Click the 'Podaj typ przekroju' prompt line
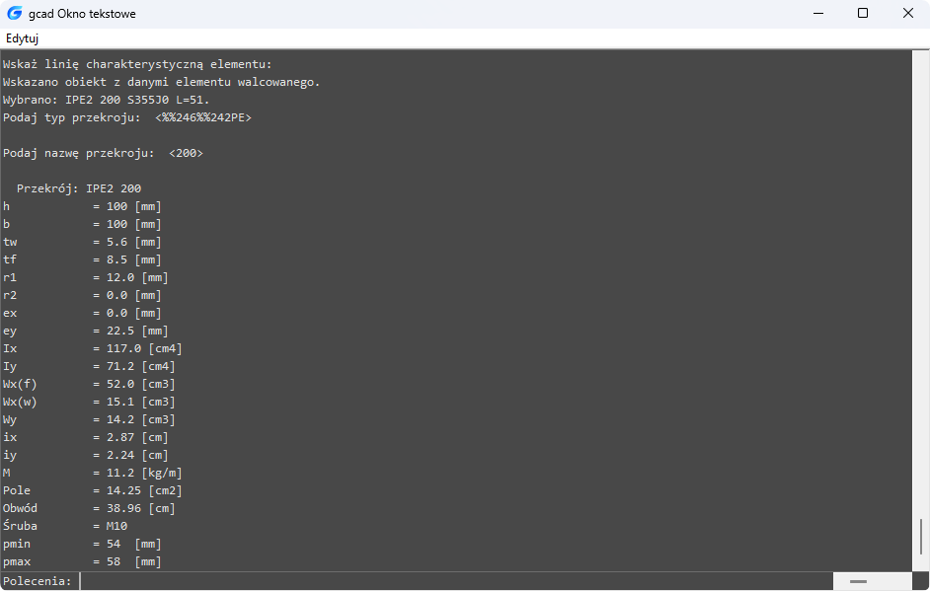This screenshot has width=930, height=591. pyautogui.click(x=127, y=117)
